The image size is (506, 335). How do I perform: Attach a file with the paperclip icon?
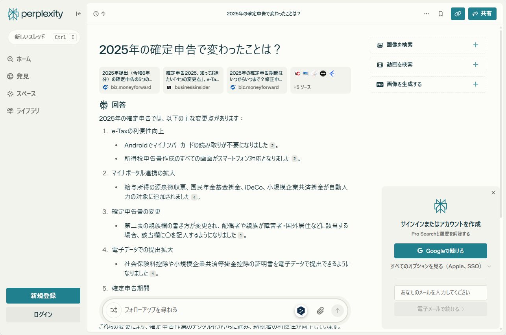pos(320,310)
